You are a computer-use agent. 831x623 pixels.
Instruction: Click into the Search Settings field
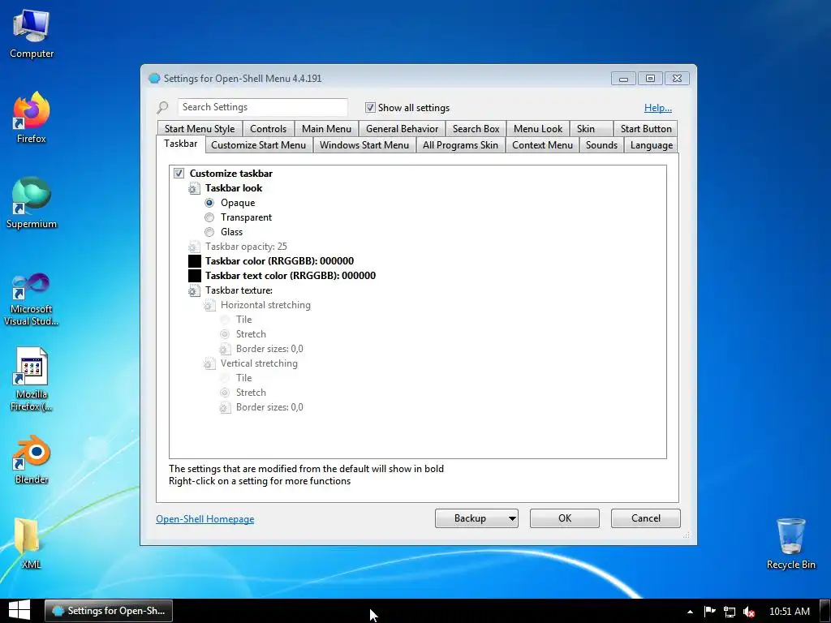click(263, 108)
